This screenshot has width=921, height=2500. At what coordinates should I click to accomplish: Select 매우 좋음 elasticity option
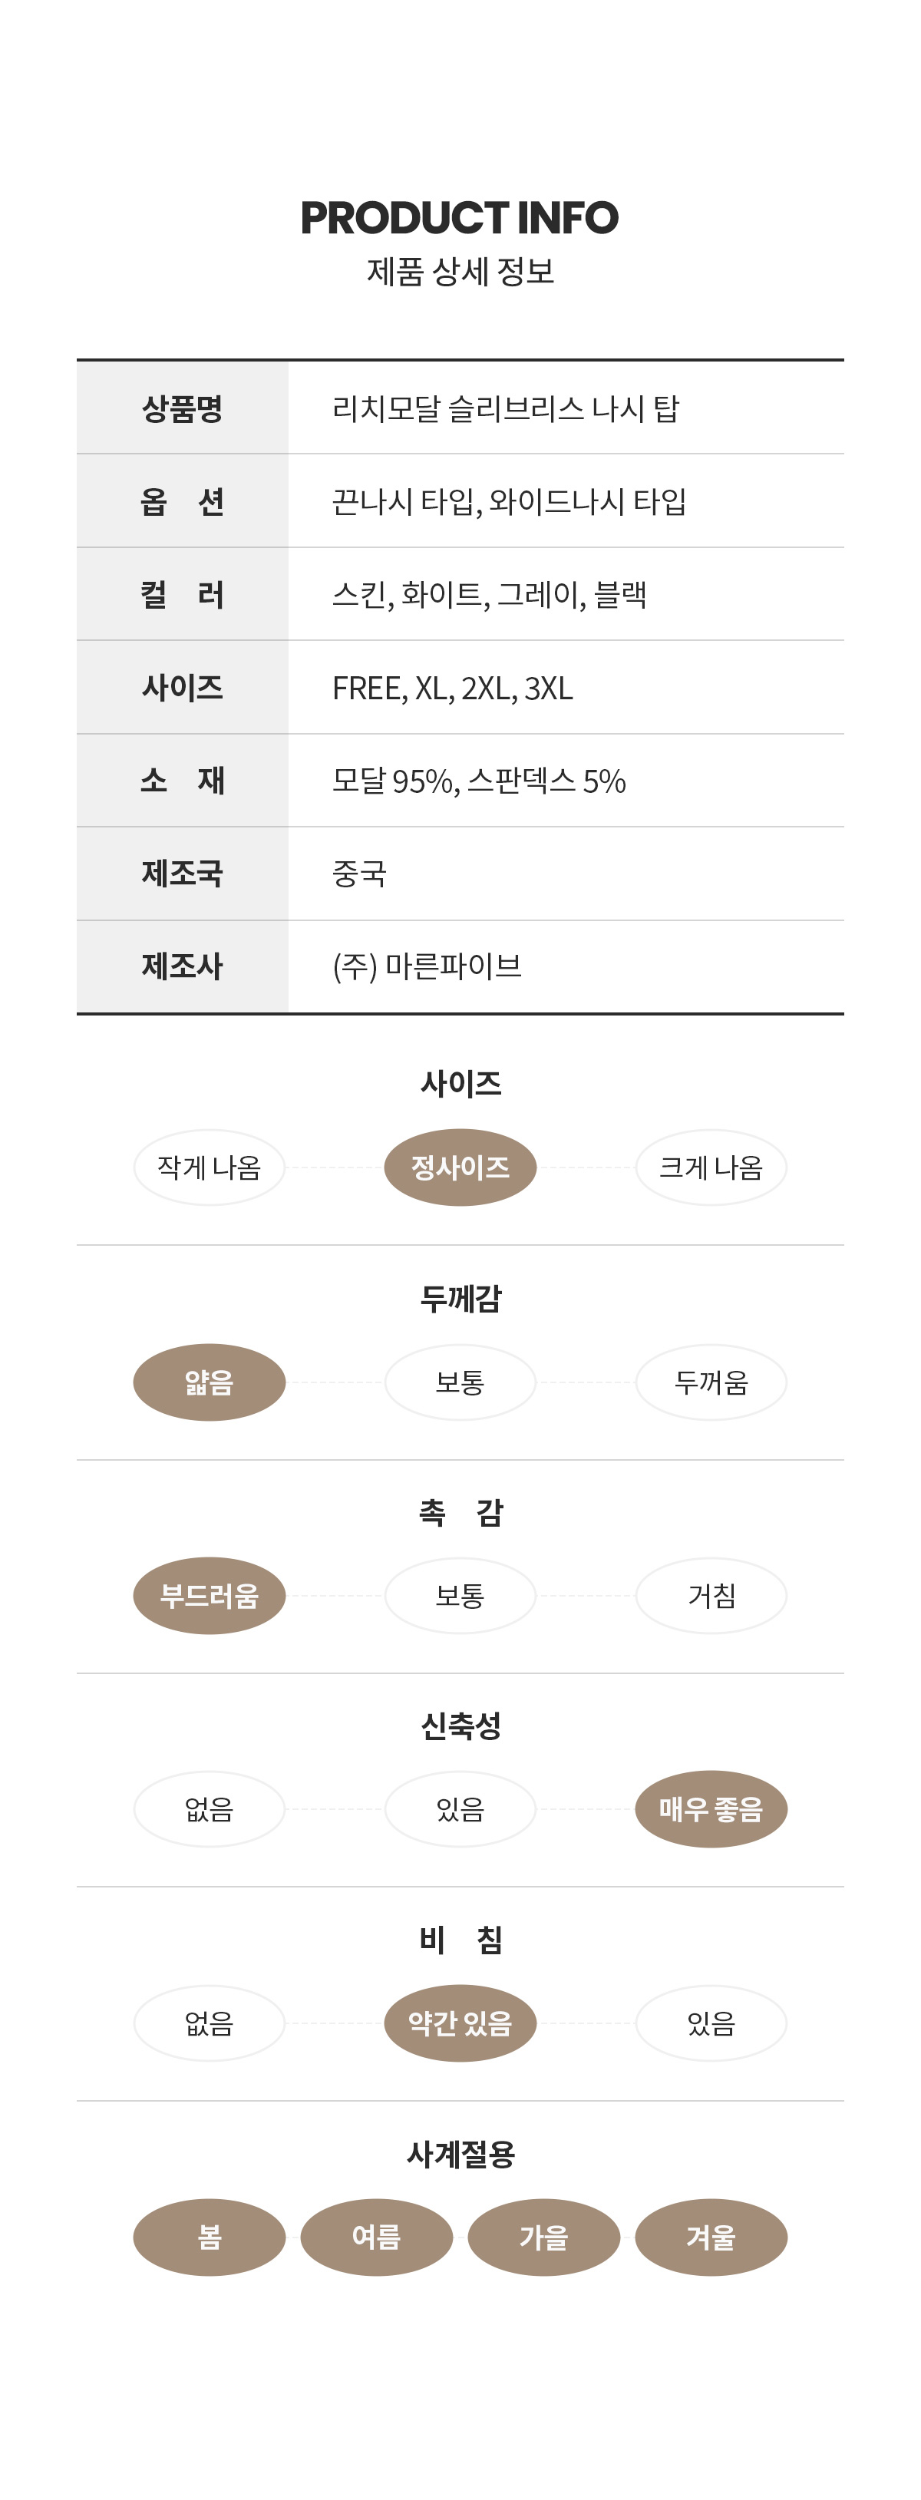pos(711,1809)
